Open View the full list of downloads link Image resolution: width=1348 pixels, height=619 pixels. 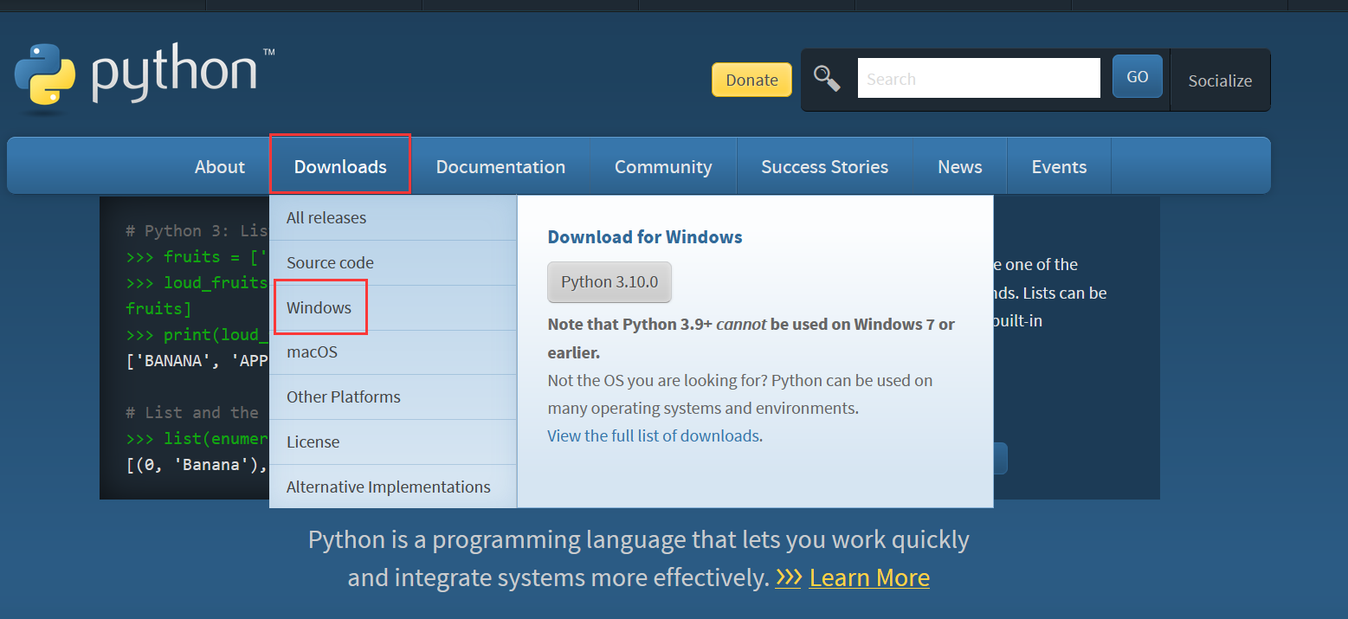pyautogui.click(x=654, y=435)
